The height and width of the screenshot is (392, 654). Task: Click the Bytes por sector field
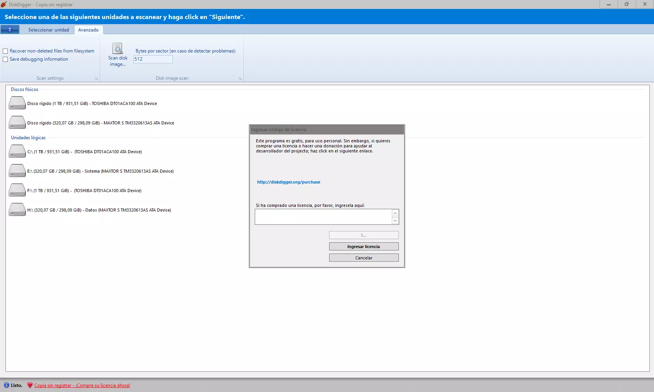[153, 59]
